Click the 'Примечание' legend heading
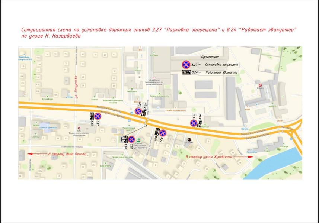 (x=210, y=57)
